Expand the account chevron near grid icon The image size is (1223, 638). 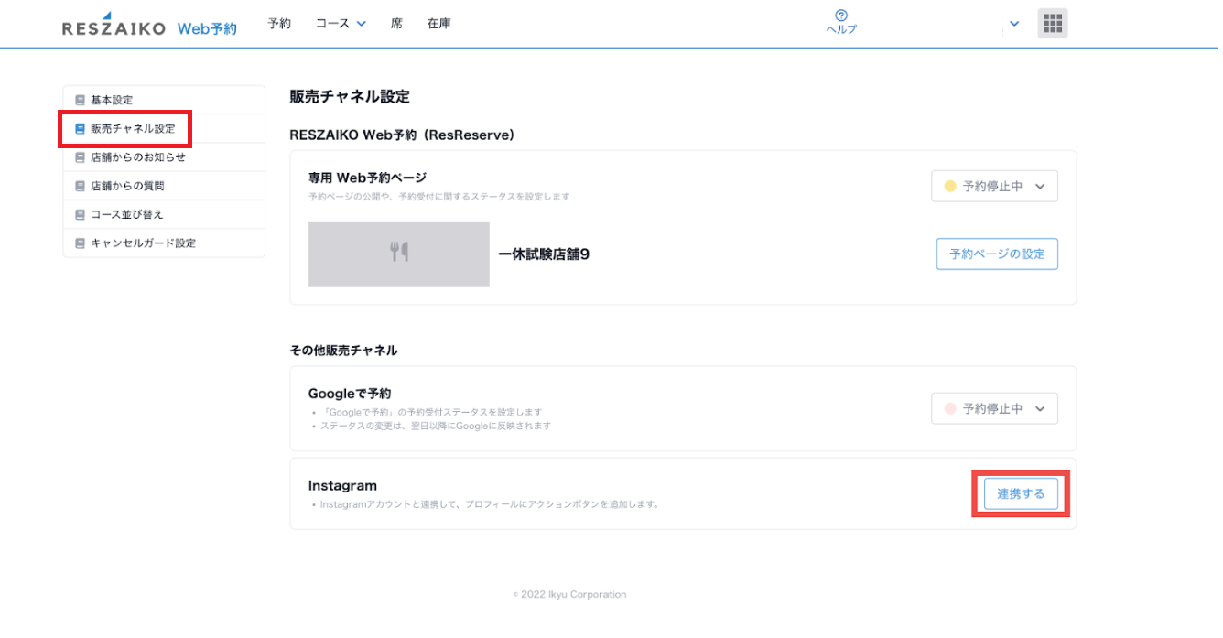point(1013,24)
